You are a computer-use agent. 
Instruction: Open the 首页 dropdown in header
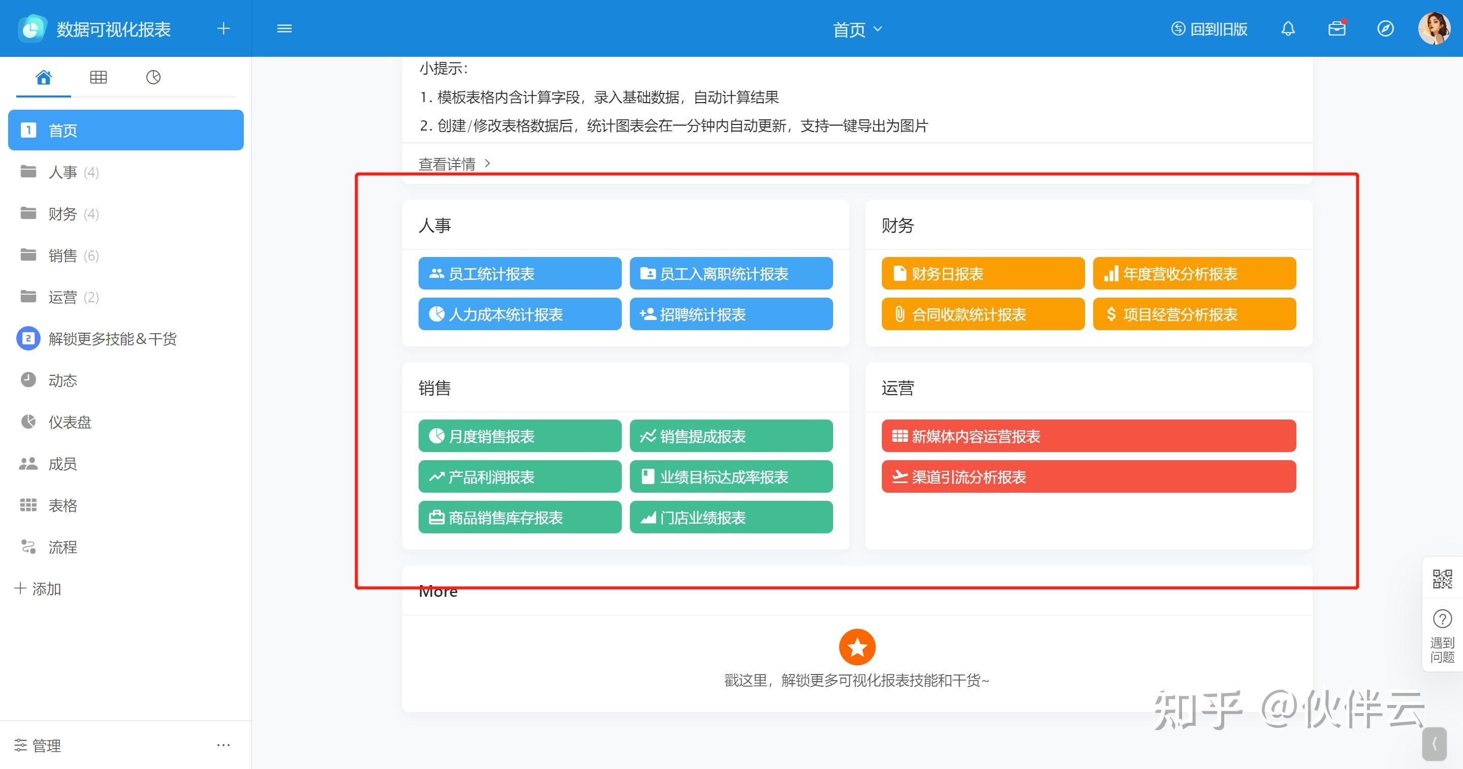coord(856,29)
